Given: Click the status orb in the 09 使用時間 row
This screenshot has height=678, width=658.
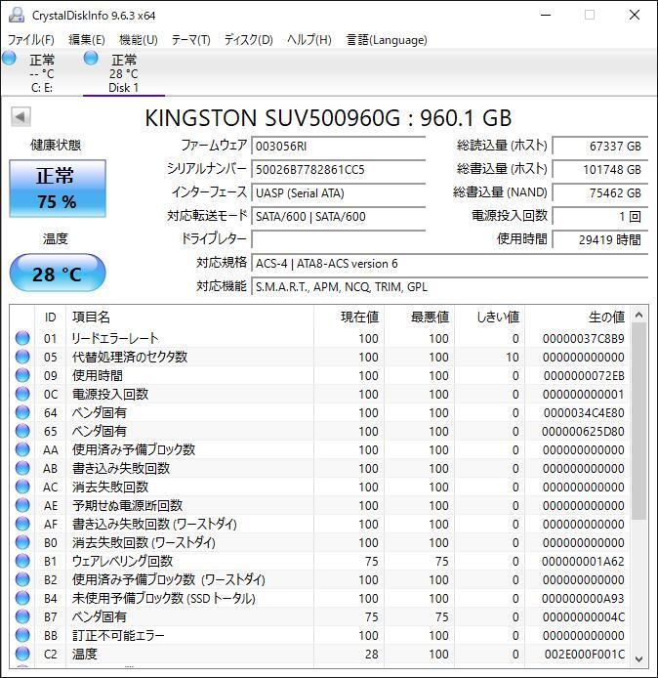Looking at the screenshot, I should point(22,375).
